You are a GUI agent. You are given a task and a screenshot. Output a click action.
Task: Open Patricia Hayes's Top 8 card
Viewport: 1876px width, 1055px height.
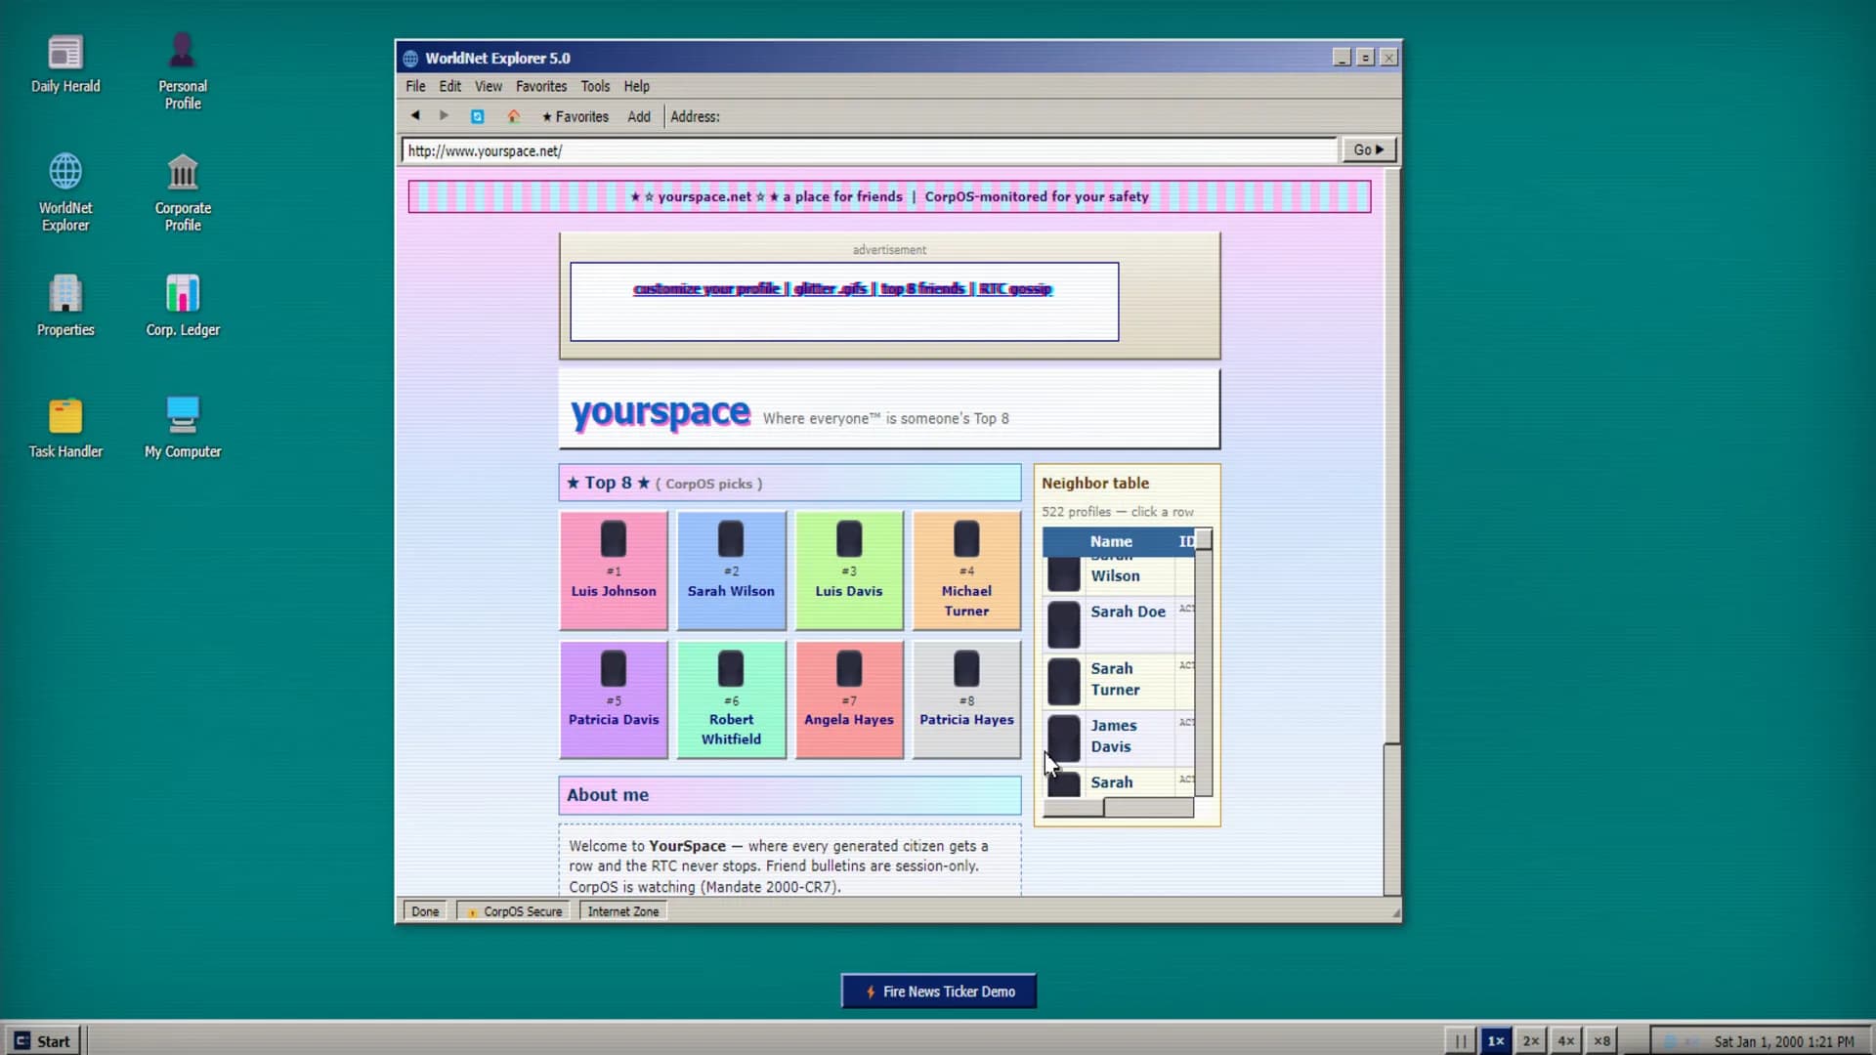click(966, 699)
